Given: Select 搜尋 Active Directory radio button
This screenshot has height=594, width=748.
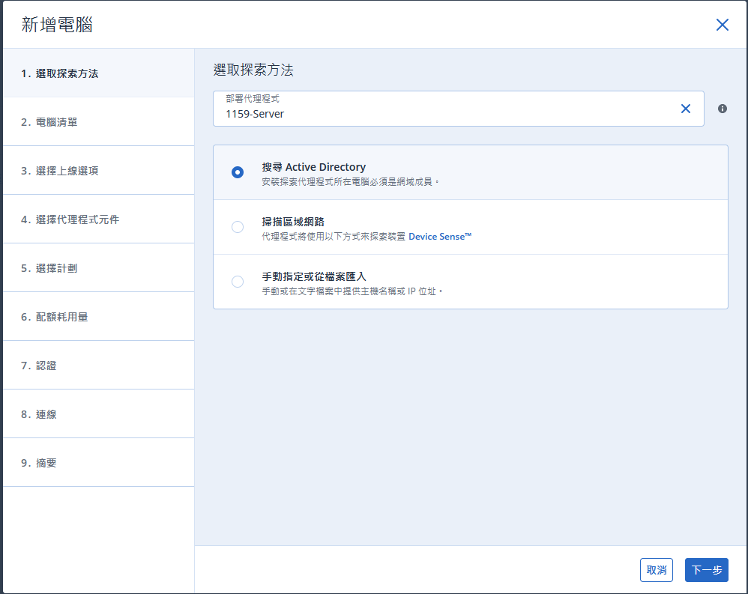Looking at the screenshot, I should tap(238, 172).
